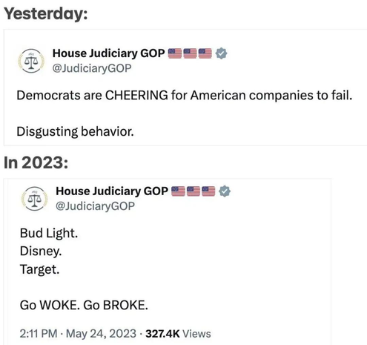Click verified checkmark on the 2023 tweet
This screenshot has width=367, height=345.
point(225,191)
